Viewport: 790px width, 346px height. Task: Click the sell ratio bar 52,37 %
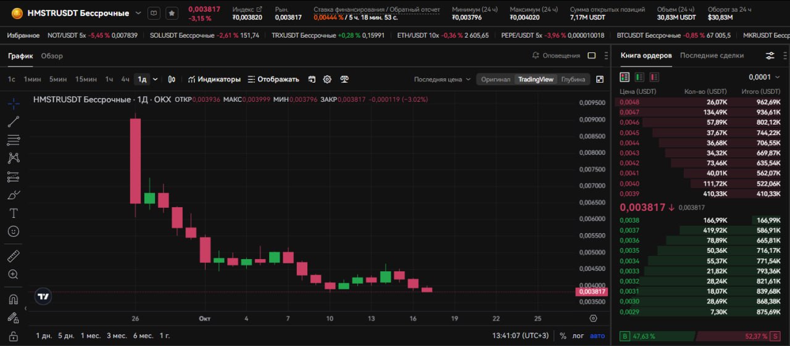pyautogui.click(x=738, y=337)
